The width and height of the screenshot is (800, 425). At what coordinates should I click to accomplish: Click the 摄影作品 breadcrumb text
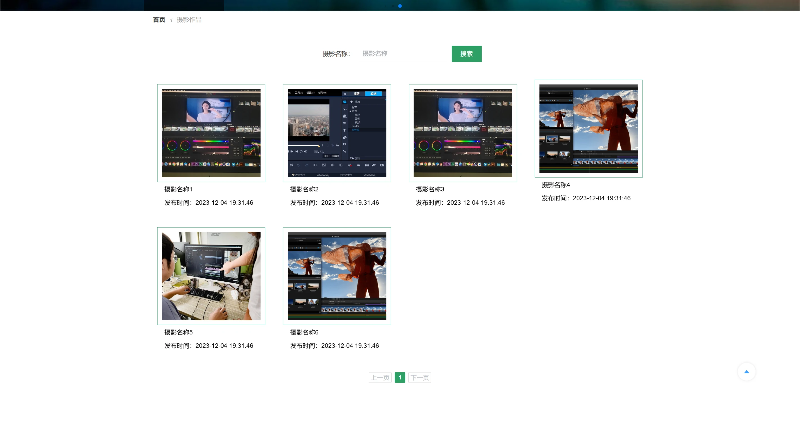(189, 19)
